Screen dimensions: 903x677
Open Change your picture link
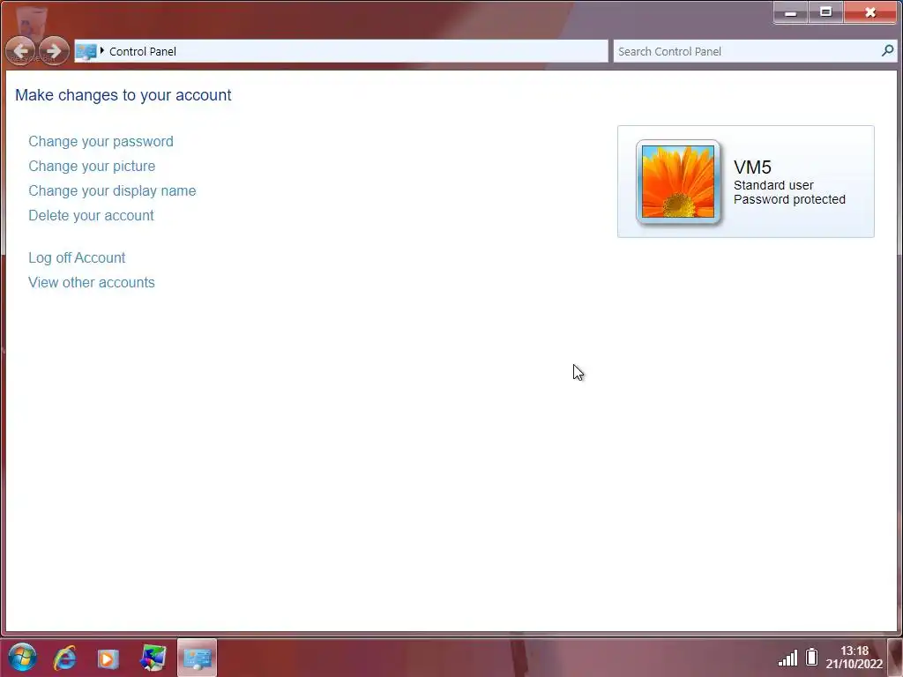tap(92, 167)
